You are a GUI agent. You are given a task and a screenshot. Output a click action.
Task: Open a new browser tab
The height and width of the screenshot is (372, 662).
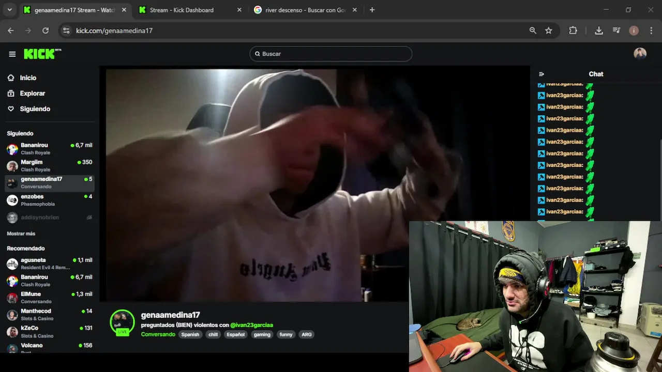(372, 10)
